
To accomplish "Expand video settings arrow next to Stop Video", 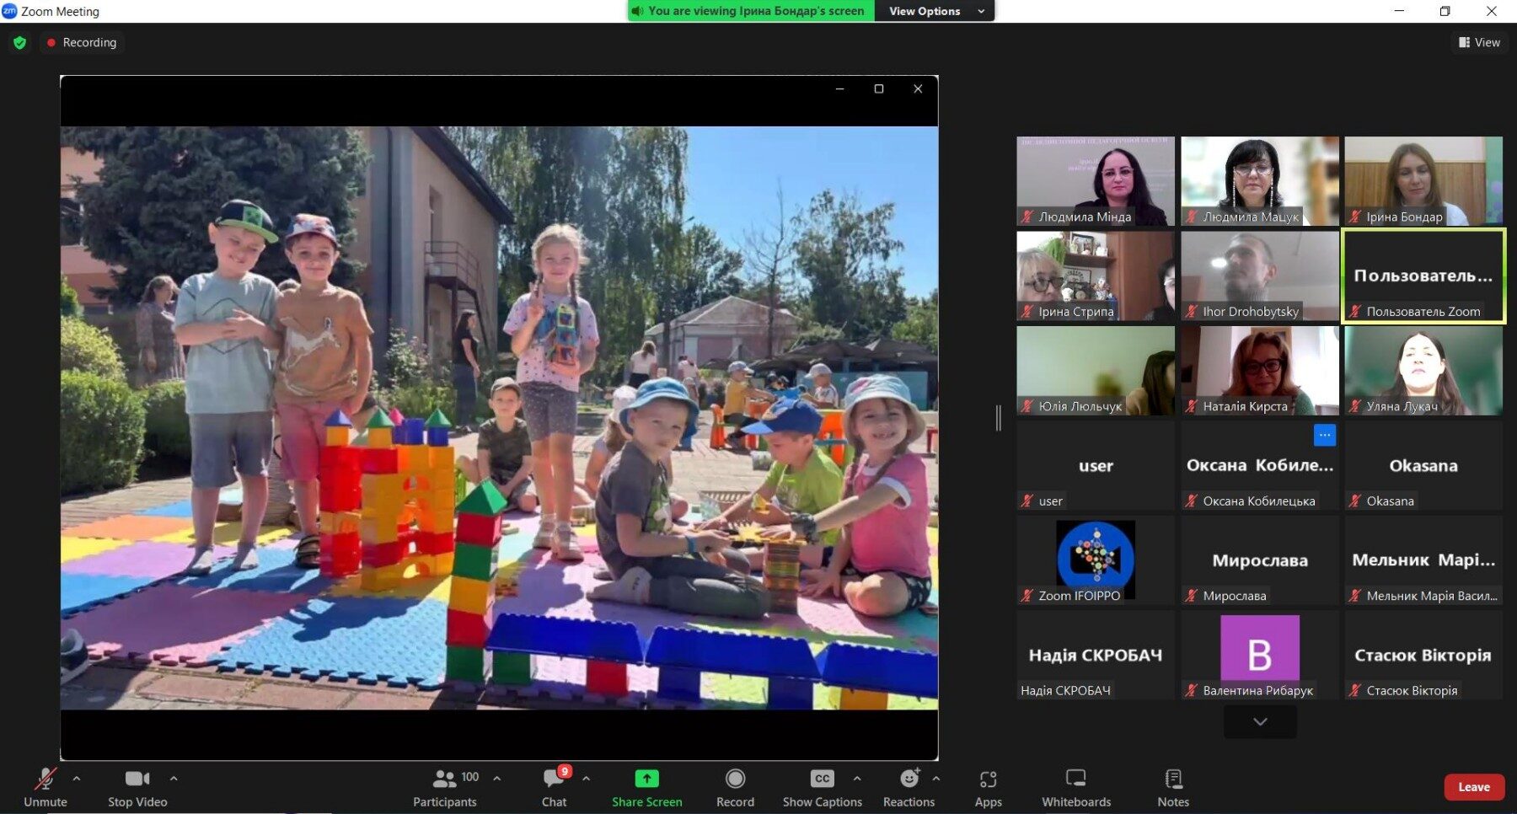I will [x=174, y=779].
